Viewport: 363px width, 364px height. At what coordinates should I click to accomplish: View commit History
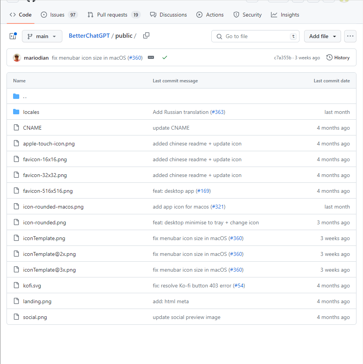[x=338, y=58]
